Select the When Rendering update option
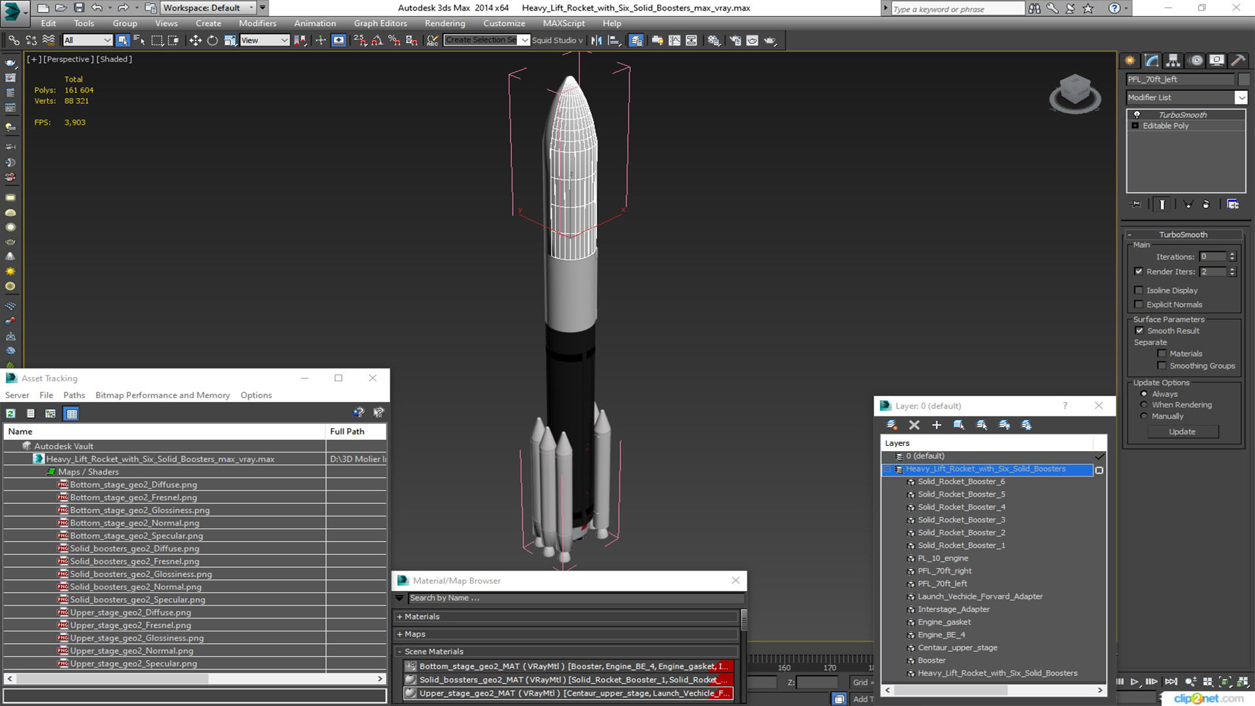The image size is (1255, 706). coord(1143,405)
